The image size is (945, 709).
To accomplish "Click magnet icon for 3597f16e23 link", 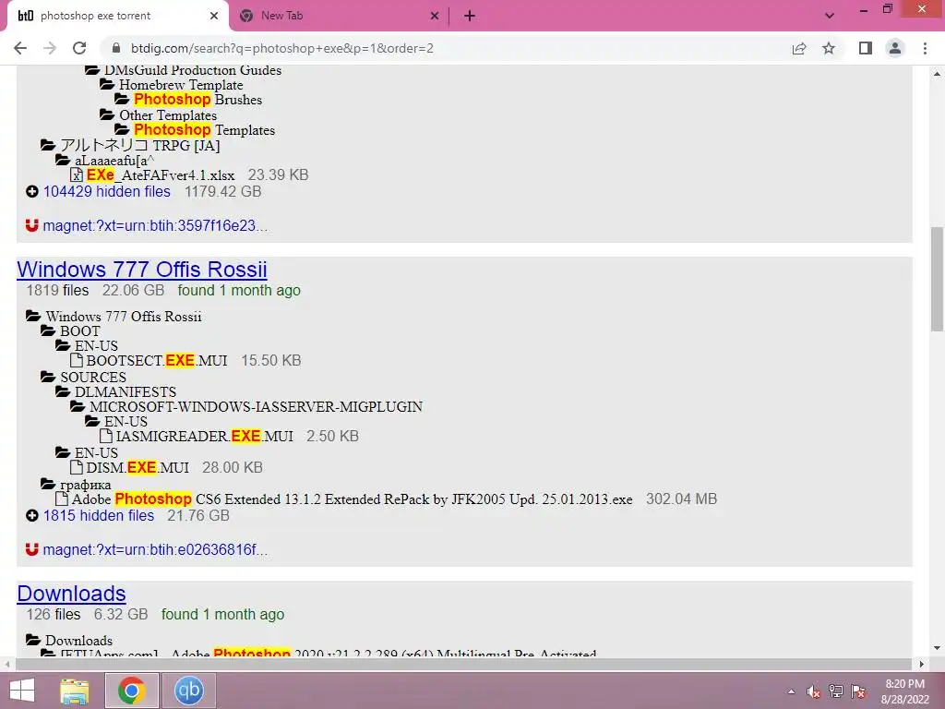I will pyautogui.click(x=32, y=225).
